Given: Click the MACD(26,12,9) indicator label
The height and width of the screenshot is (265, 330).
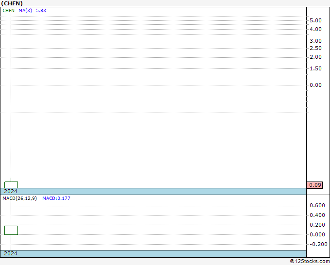Looking at the screenshot, I should [x=19, y=199].
